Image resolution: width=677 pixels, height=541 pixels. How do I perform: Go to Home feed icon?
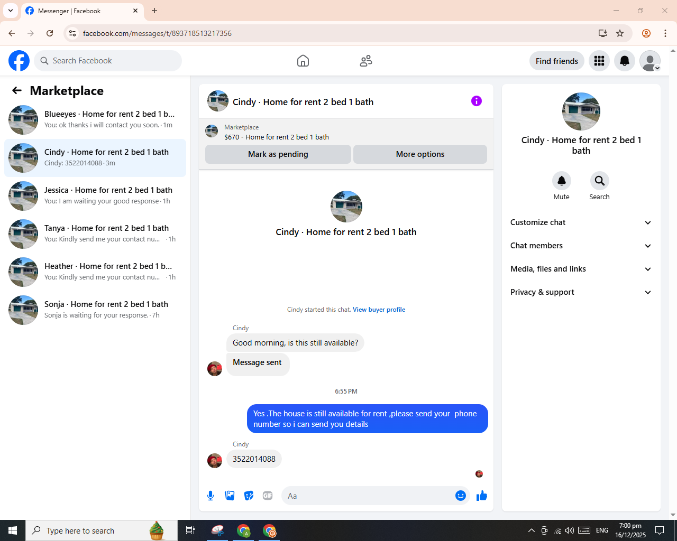click(303, 61)
